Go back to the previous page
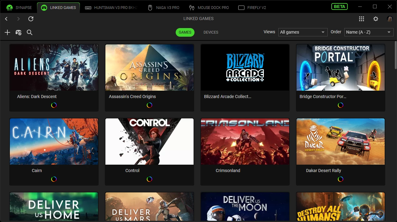Viewport: 397px width, 222px height. tap(6, 19)
